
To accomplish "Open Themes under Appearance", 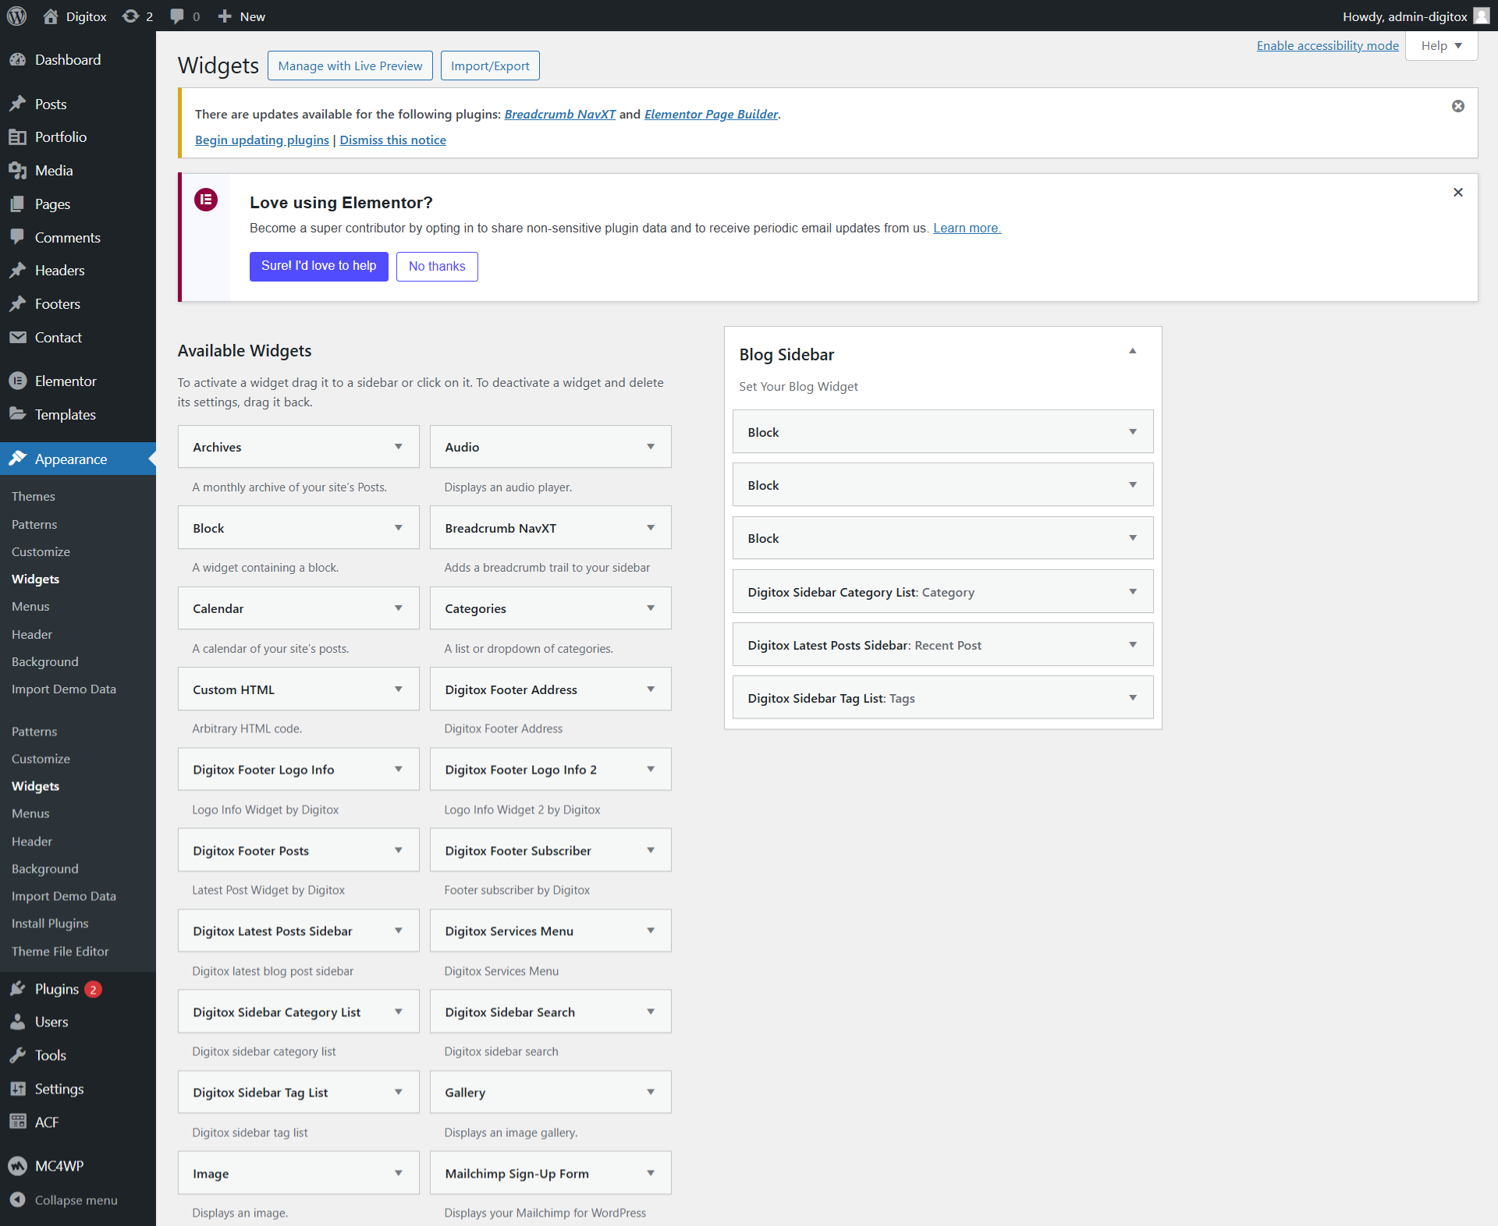I will (34, 497).
